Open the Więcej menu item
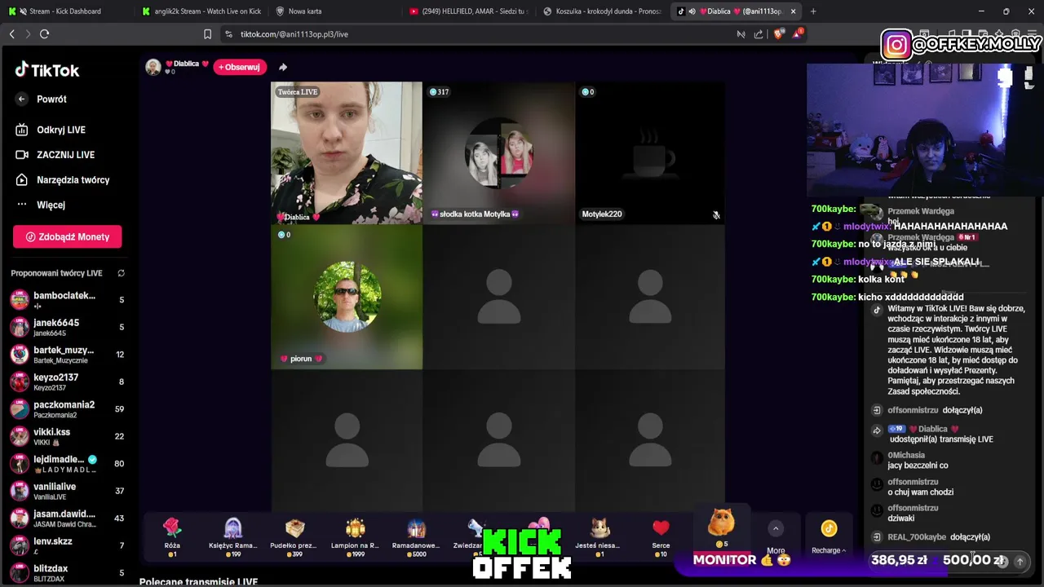The width and height of the screenshot is (1044, 587). (x=51, y=205)
